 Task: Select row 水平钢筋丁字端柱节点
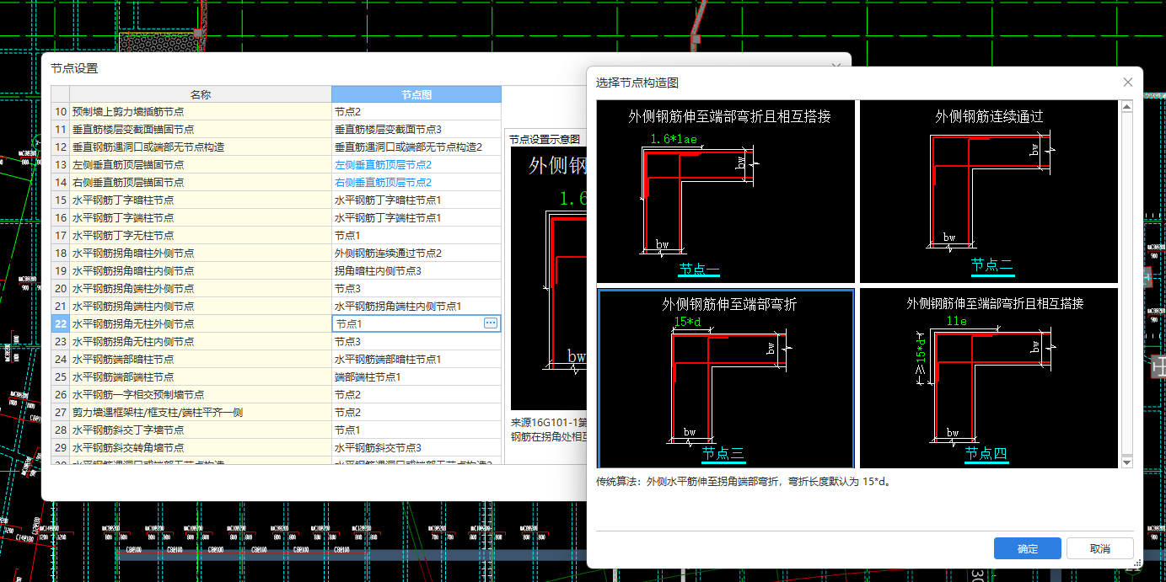(x=201, y=217)
